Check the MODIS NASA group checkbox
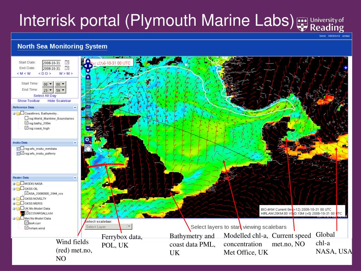Image resolution: width=361 pixels, height=271 pixels. [22, 183]
